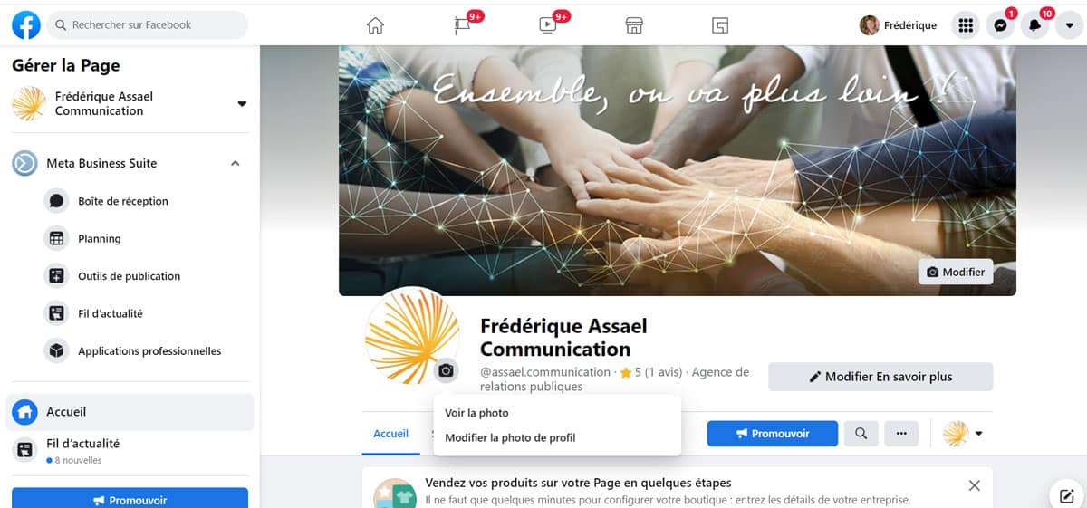Image resolution: width=1087 pixels, height=508 pixels.
Task: Dismiss the Vendez vos produits banner
Action: [974, 486]
